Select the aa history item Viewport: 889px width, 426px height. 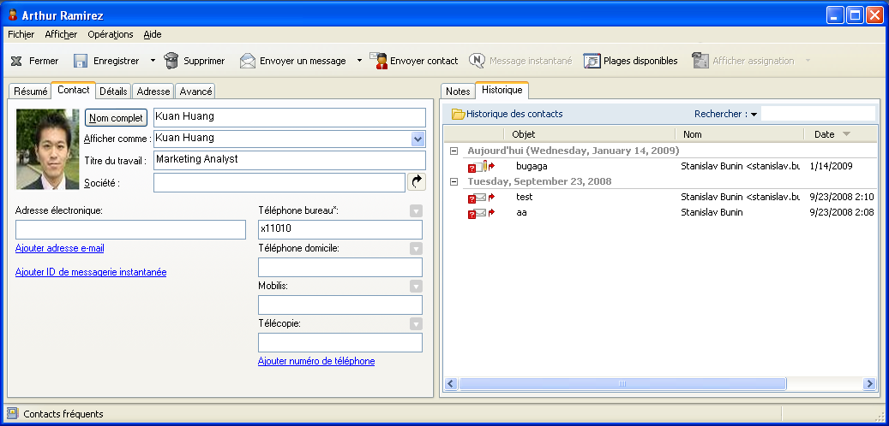point(660,213)
